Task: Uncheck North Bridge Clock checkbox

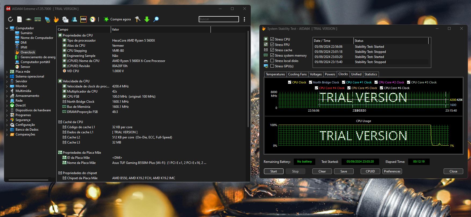Action: pos(310,82)
